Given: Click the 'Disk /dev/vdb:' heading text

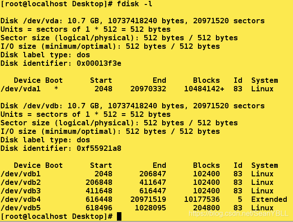Looking at the screenshot, I should (32, 106).
